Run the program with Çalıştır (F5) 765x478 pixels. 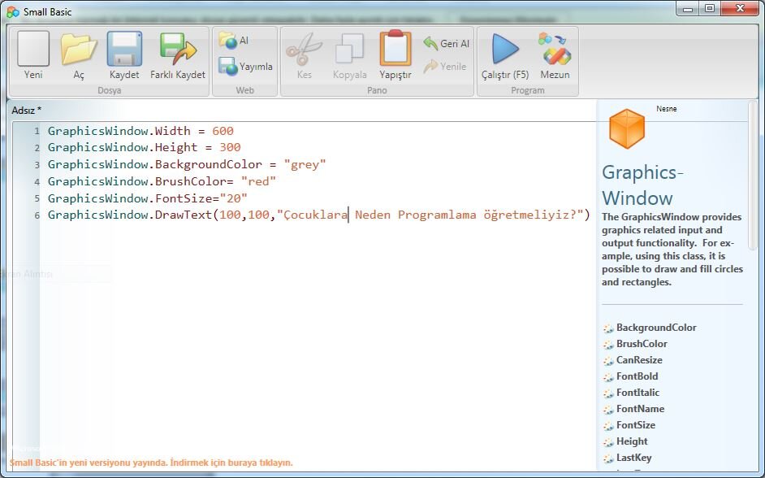[505, 54]
